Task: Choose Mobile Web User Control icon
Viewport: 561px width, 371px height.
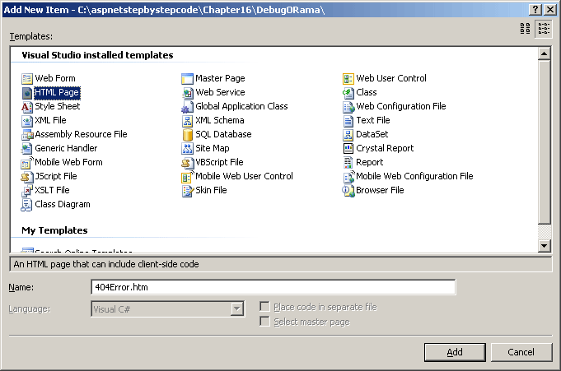Action: tap(187, 177)
